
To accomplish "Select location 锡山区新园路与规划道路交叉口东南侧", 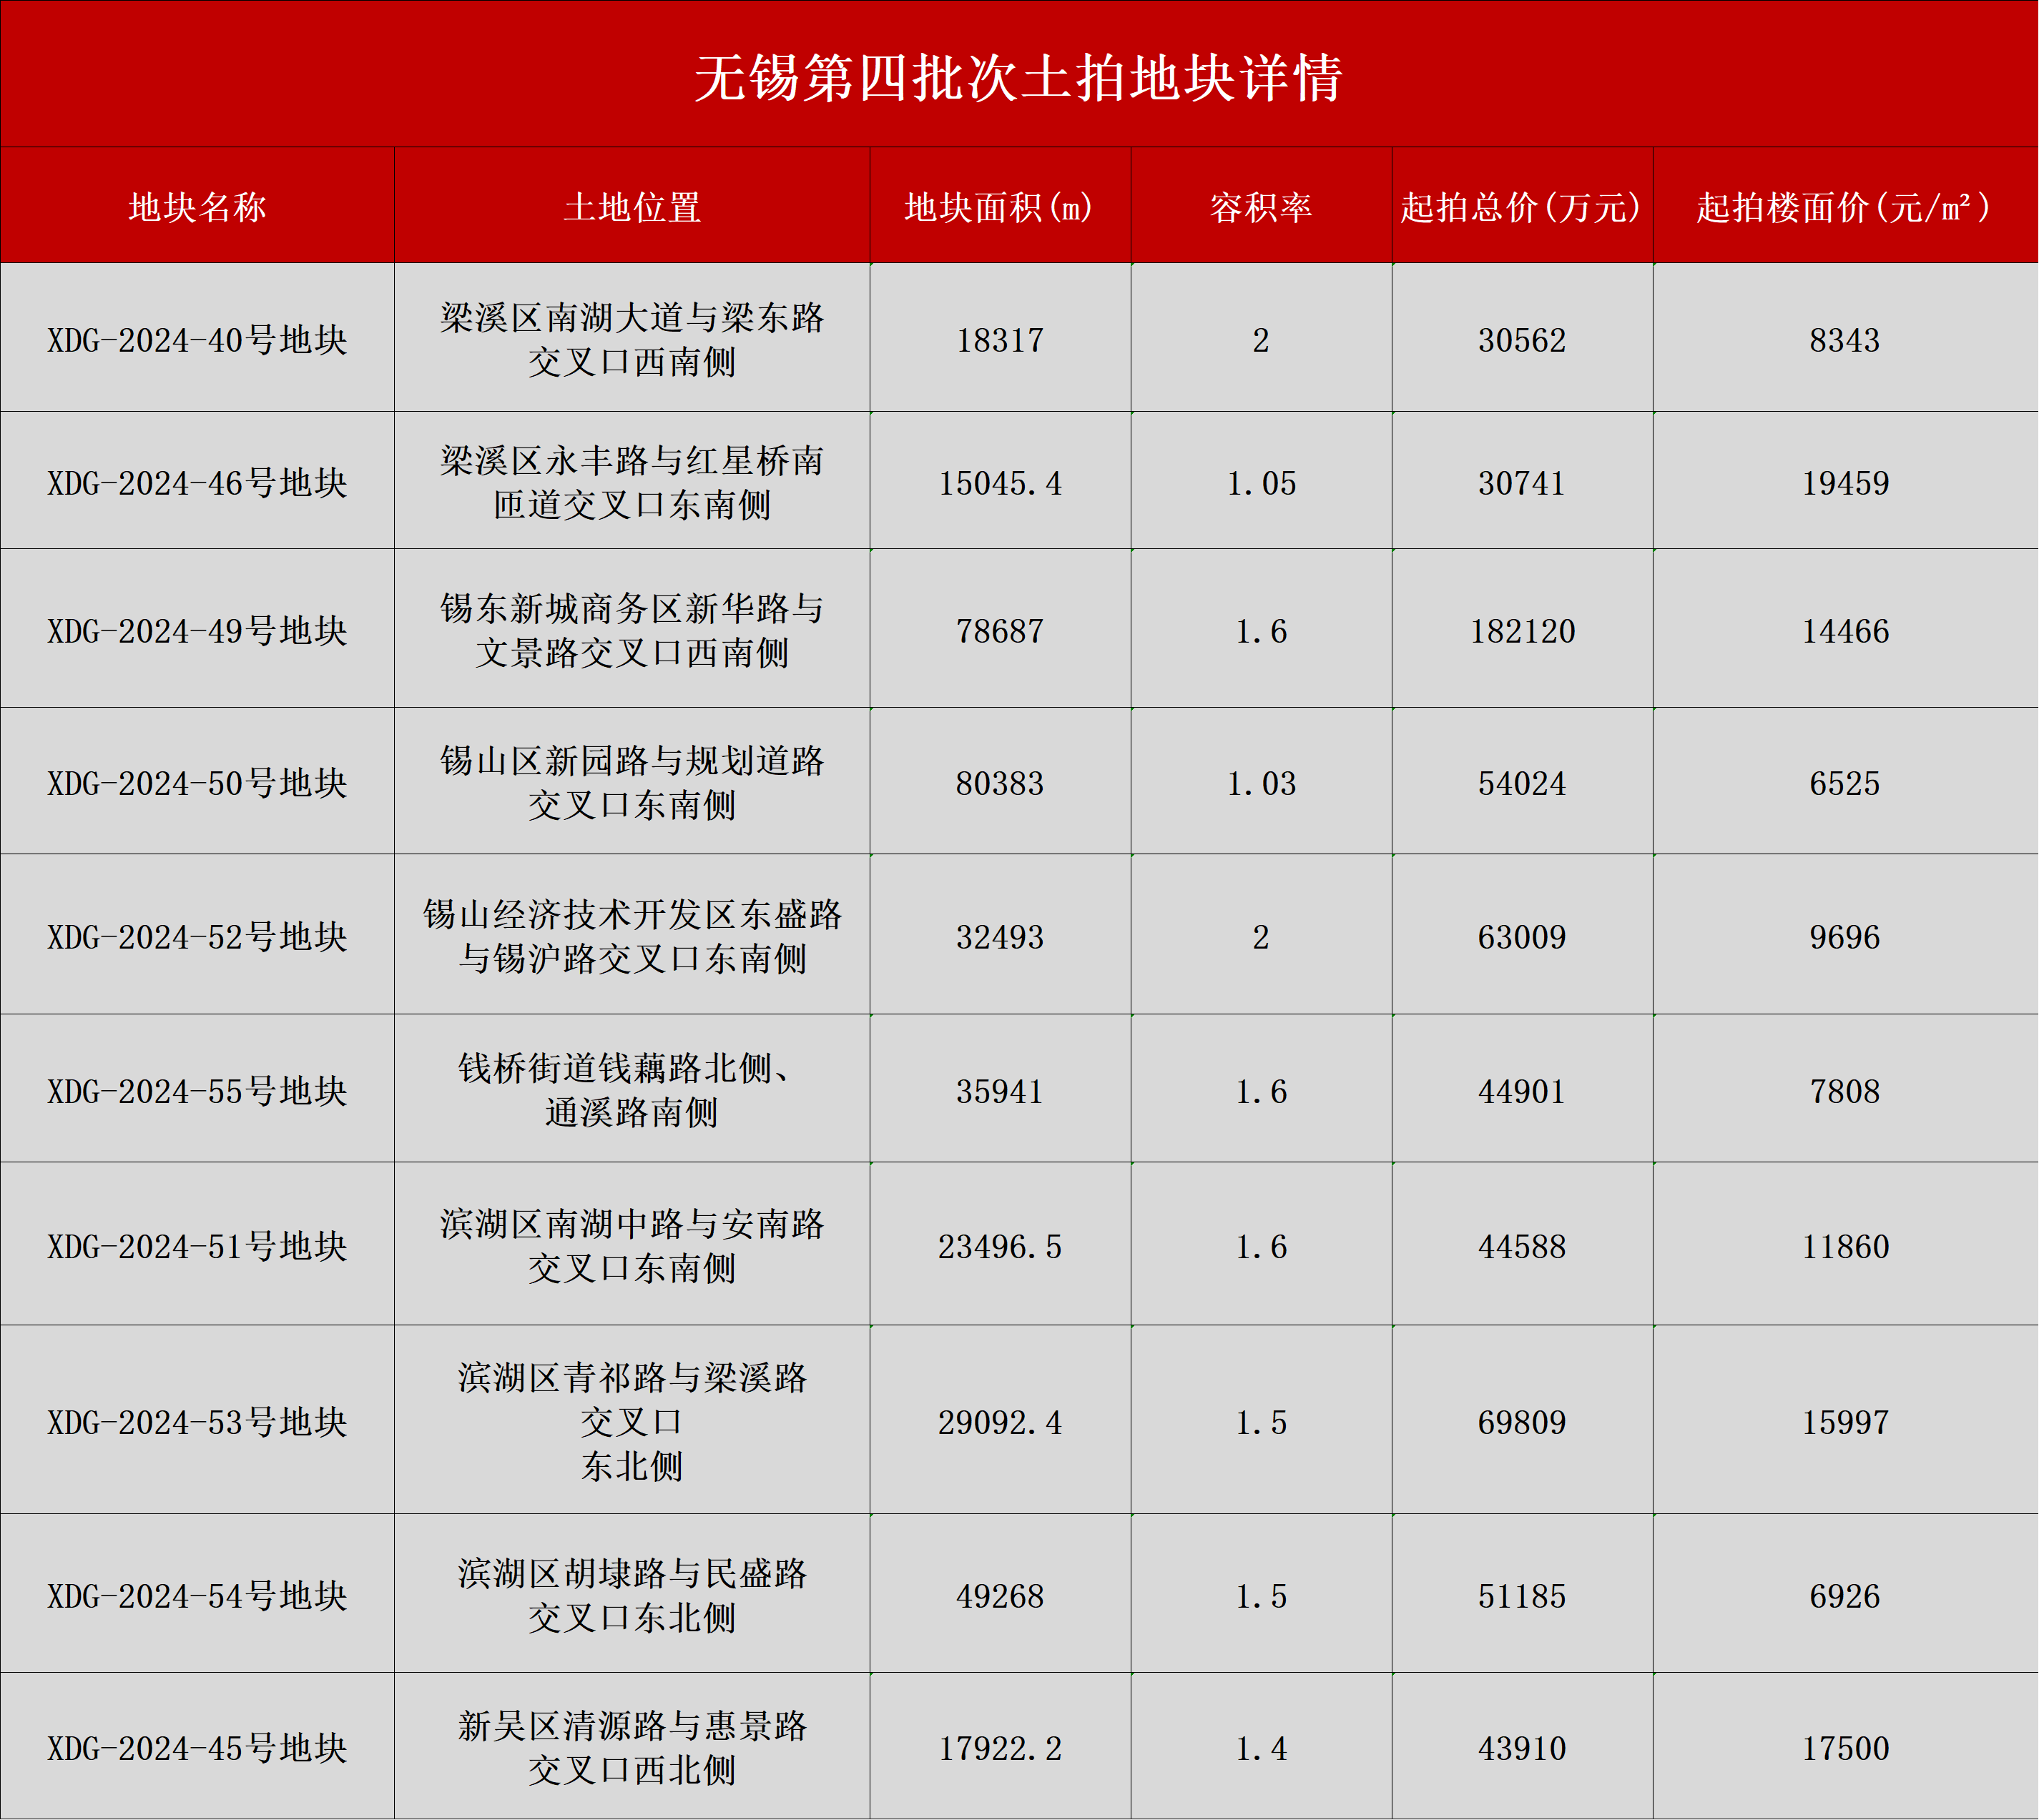I will click(x=632, y=783).
